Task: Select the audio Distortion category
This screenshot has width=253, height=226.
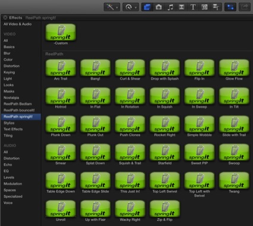Action: pyautogui.click(x=12, y=158)
